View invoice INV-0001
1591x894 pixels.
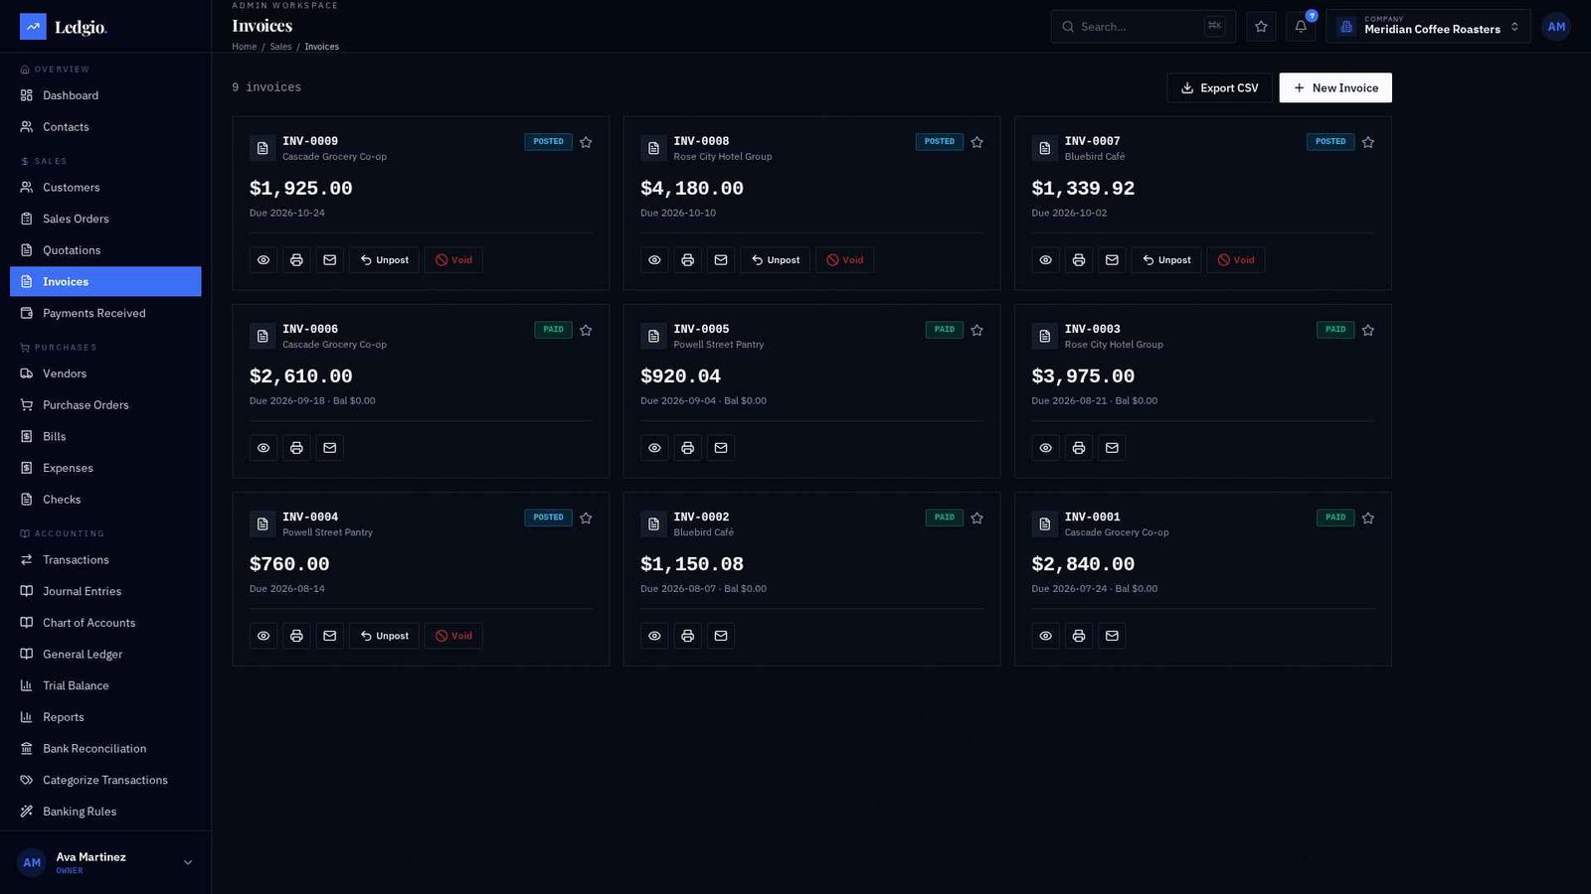pos(1045,636)
